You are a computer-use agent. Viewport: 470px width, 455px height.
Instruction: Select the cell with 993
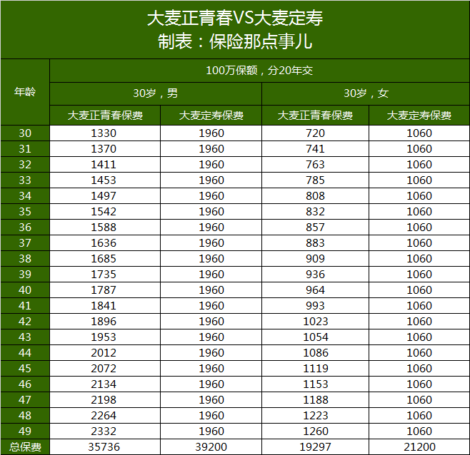(315, 306)
